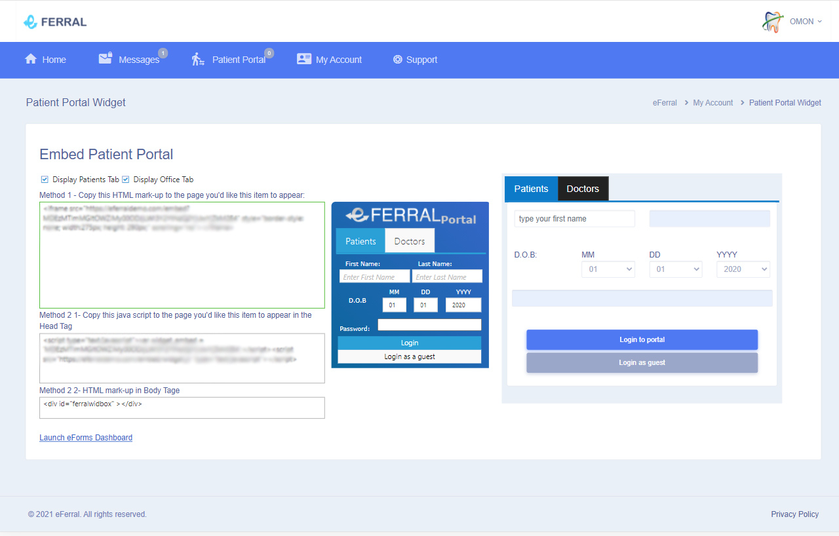Expand the YYYY year dropdown
Image resolution: width=839 pixels, height=536 pixels.
[743, 269]
